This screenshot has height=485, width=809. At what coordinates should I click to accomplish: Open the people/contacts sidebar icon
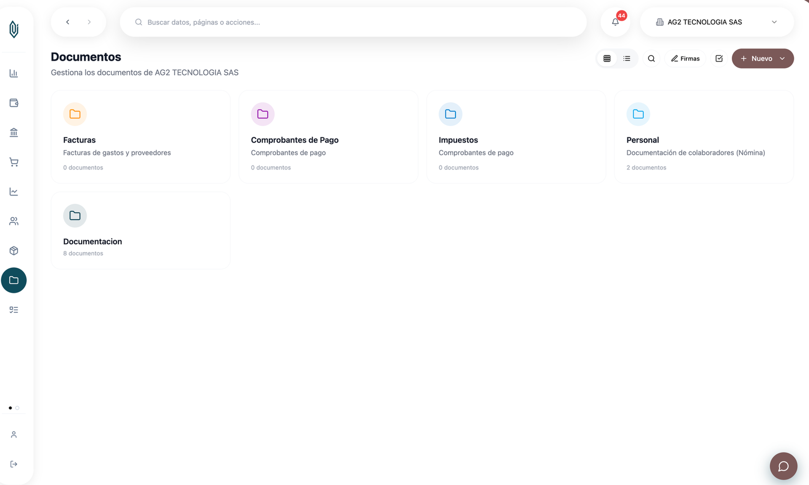pyautogui.click(x=14, y=221)
